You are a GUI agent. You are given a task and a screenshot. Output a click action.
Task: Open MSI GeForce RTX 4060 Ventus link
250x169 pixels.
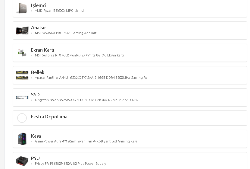[79, 56]
